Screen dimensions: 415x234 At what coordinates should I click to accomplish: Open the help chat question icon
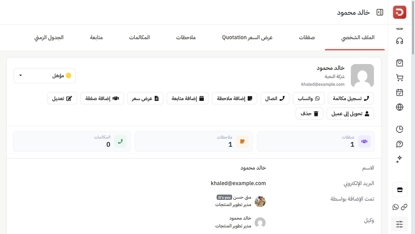(399, 144)
